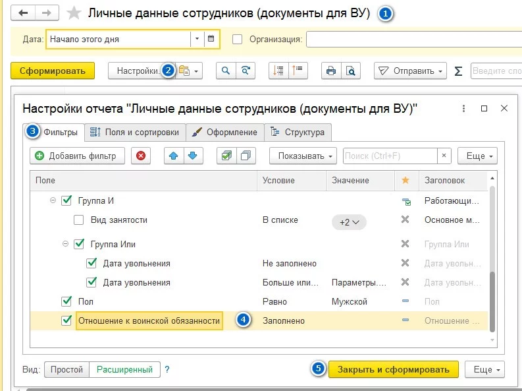Click the find next search icon

pyautogui.click(x=246, y=71)
